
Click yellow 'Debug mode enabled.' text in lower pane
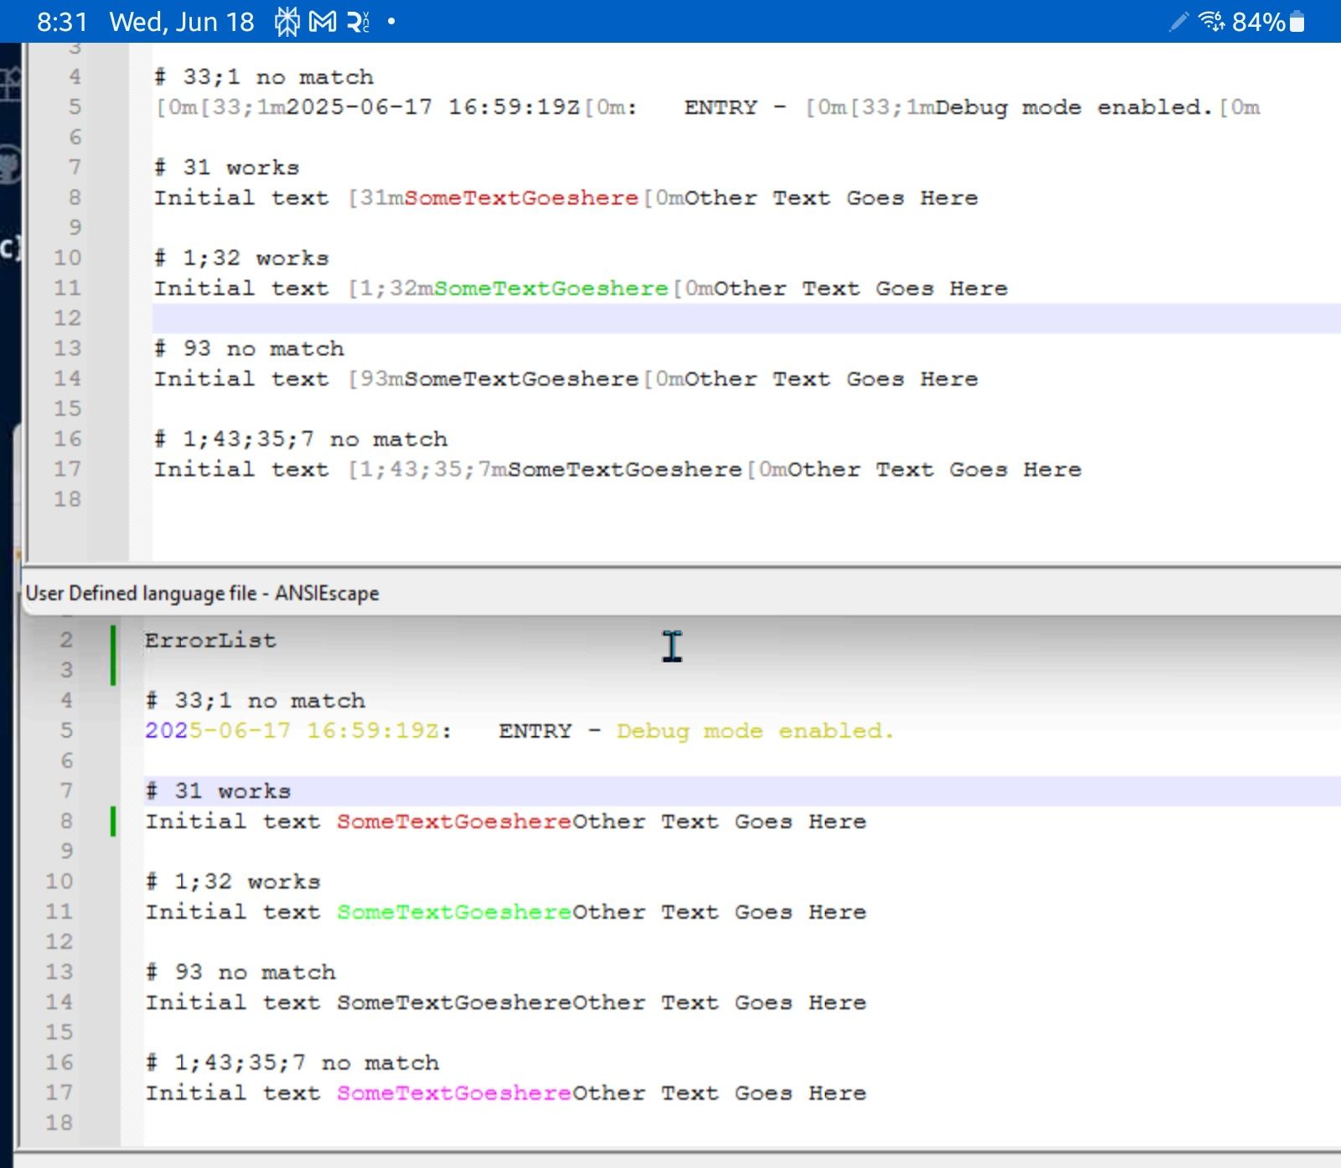click(x=755, y=731)
